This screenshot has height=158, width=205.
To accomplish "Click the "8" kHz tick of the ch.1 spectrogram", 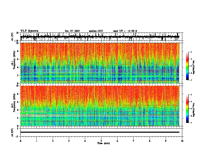I will [x=18, y=51].
